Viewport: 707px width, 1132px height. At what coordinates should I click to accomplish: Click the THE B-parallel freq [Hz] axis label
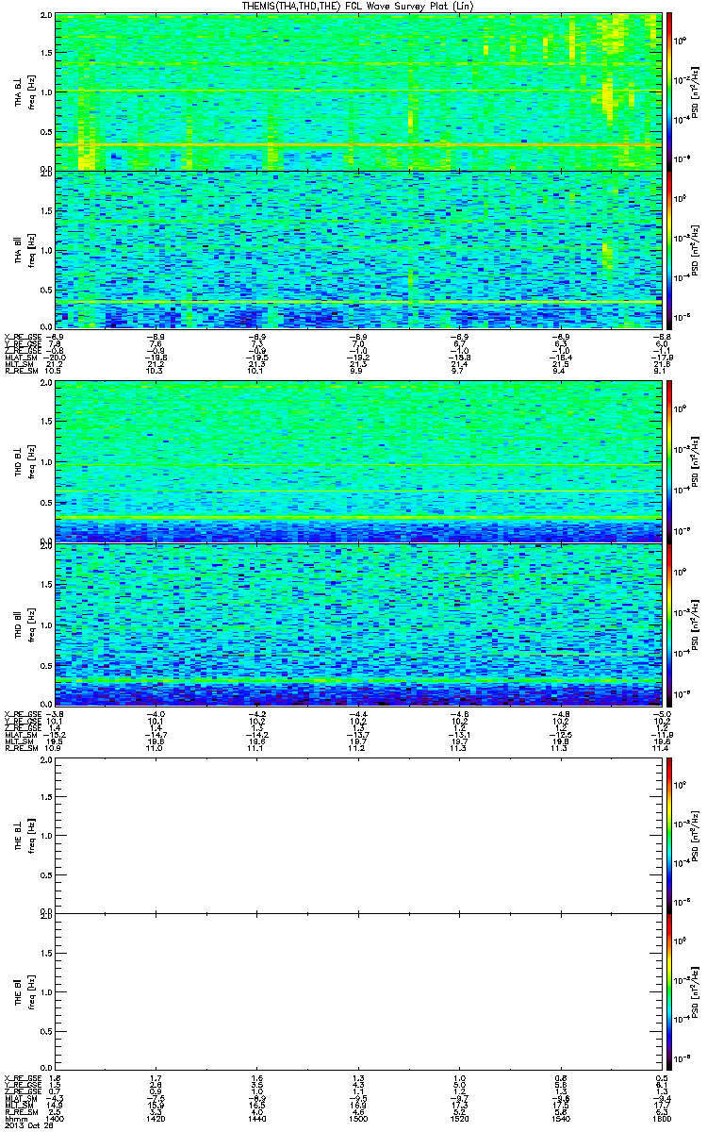[32, 991]
